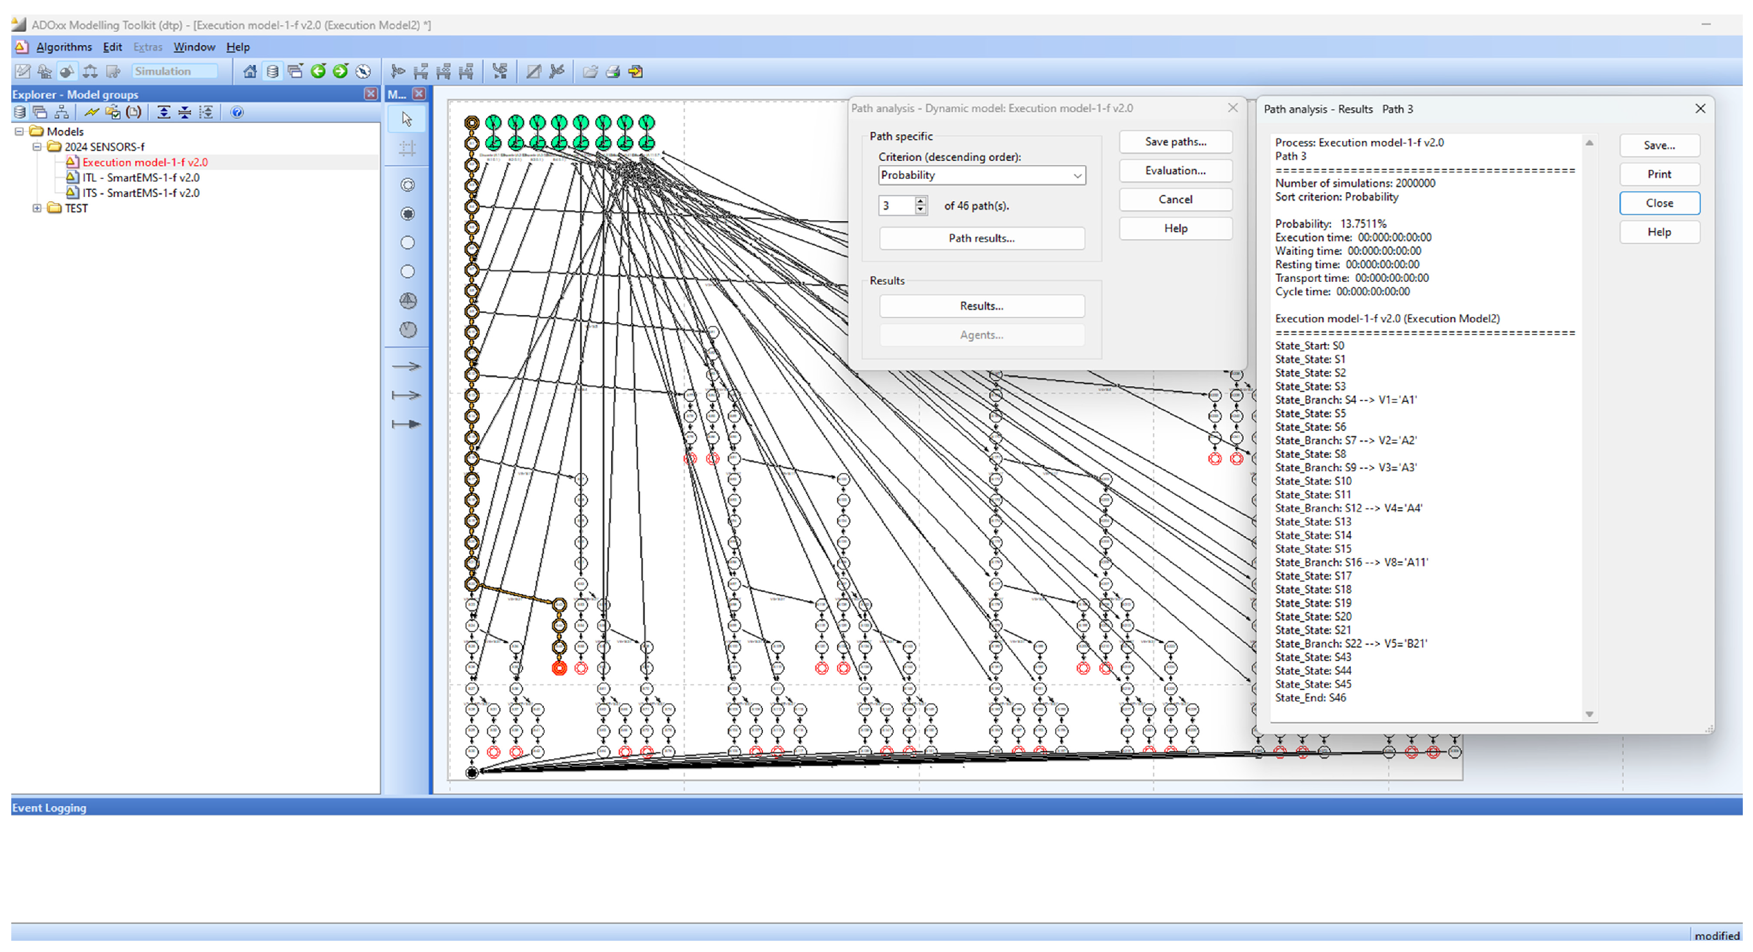Click the blue help icon in Explorer toolbar
Screen dimensions: 1753x952
(x=237, y=112)
